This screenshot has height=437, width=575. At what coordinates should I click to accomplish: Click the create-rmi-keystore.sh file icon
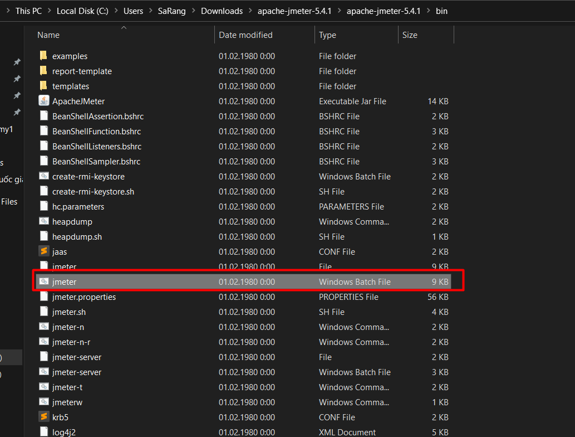(43, 191)
